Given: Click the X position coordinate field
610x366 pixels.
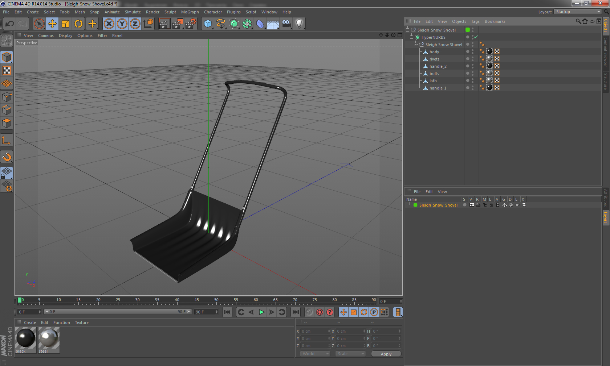Looking at the screenshot, I should click(x=316, y=331).
